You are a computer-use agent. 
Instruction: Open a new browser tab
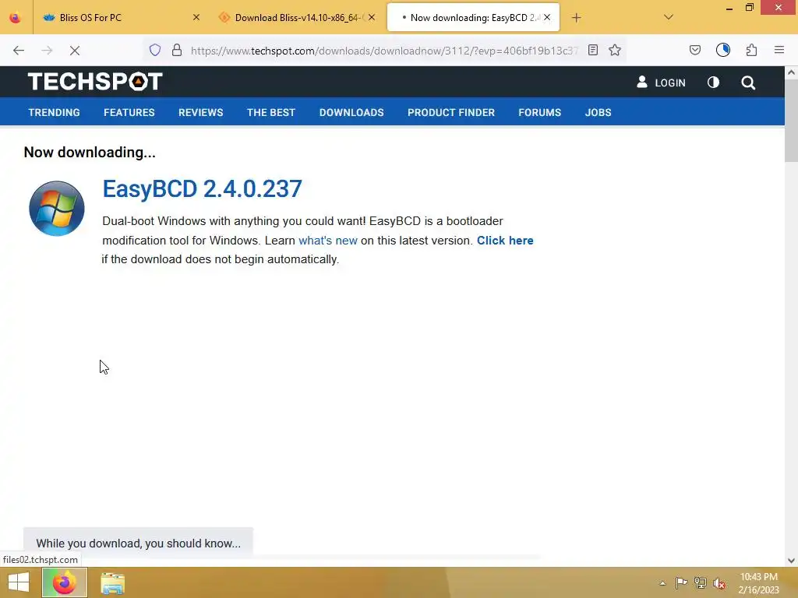point(576,18)
